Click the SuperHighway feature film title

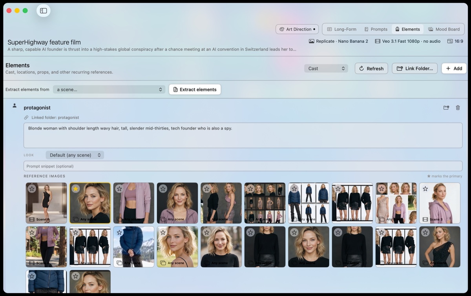[x=44, y=42]
